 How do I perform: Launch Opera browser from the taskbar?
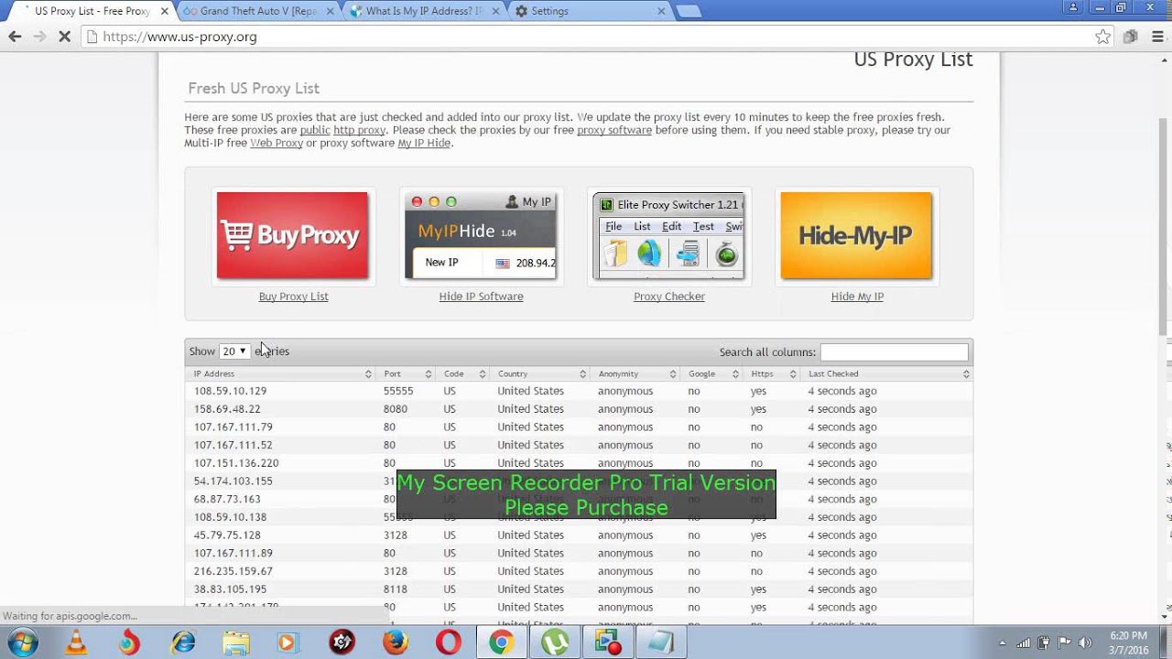click(x=449, y=643)
